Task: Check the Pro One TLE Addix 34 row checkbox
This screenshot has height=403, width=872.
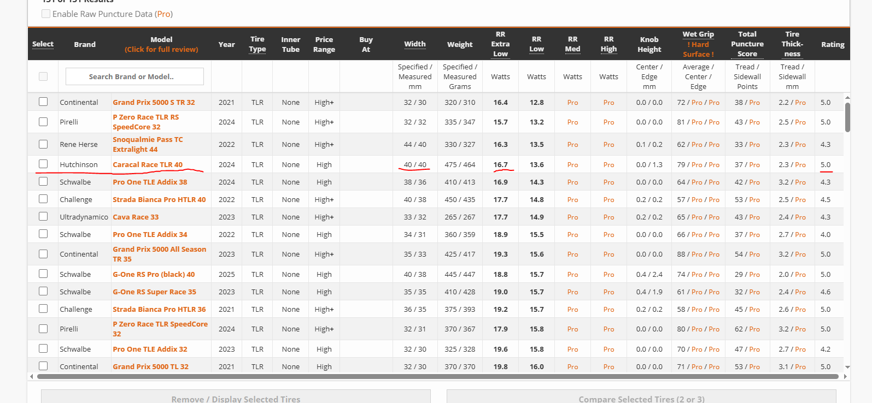Action: (43, 234)
